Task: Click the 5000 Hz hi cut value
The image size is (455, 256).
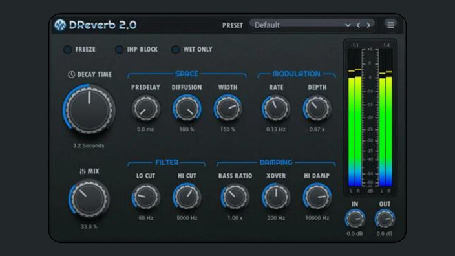Action: pos(187,218)
